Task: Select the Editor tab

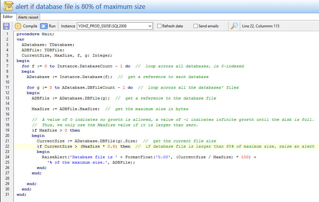Action: 8,17
